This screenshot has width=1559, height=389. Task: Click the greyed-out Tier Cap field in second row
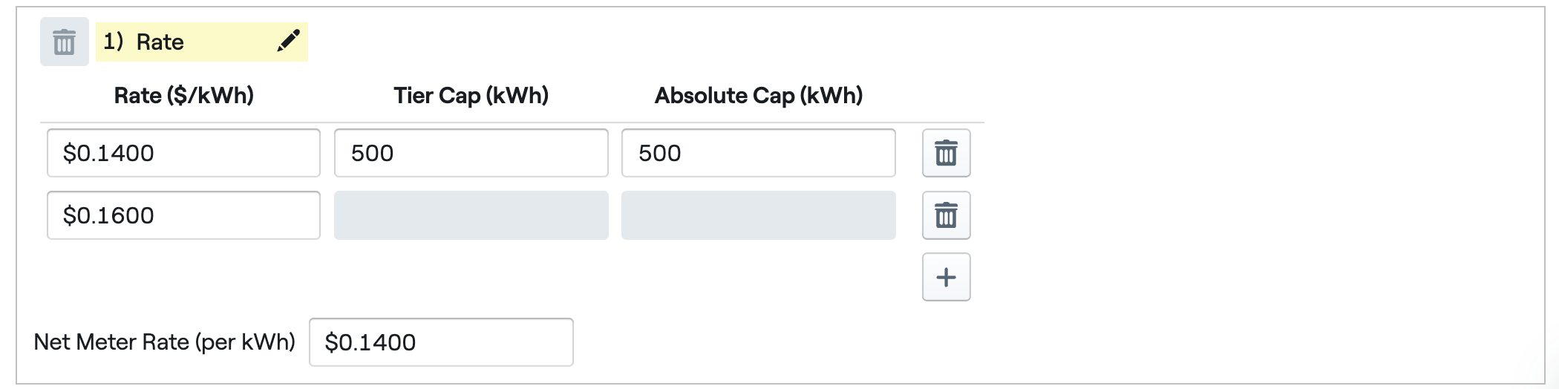click(x=471, y=215)
